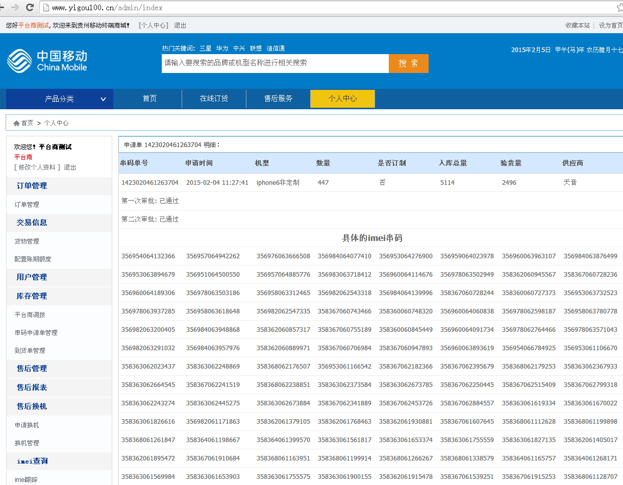Click the 首页 breadcrumb link
Screen dimensions: 623x485
(27, 123)
